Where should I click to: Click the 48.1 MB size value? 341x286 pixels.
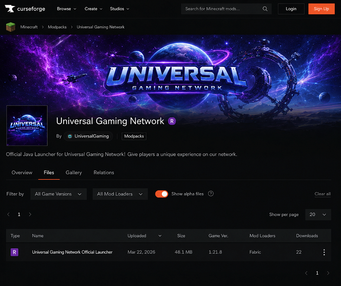pyautogui.click(x=183, y=252)
